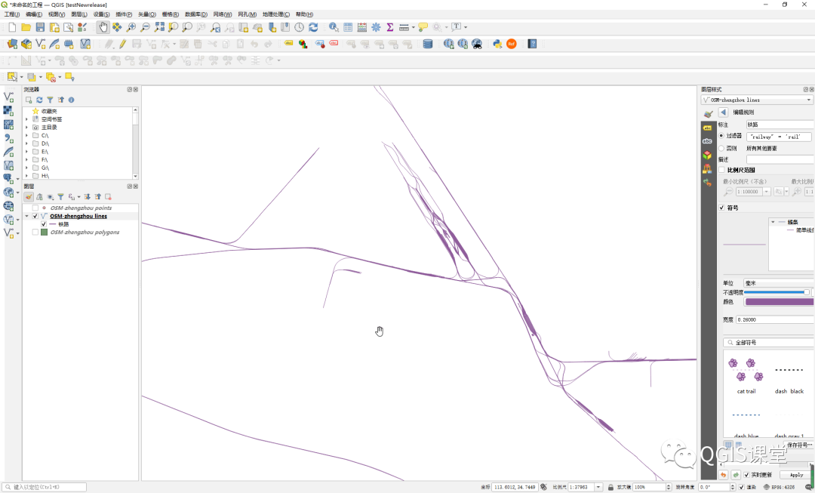Expand the C:\ drive node

click(26, 135)
